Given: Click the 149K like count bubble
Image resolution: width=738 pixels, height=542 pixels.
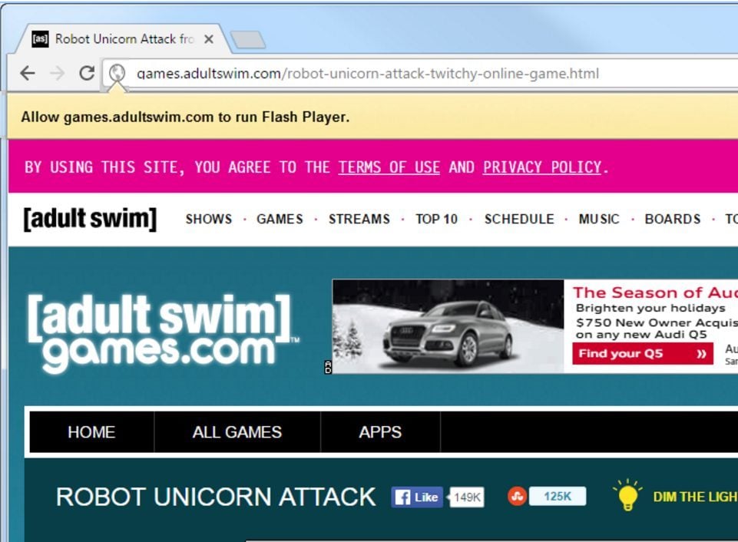Looking at the screenshot, I should 466,497.
